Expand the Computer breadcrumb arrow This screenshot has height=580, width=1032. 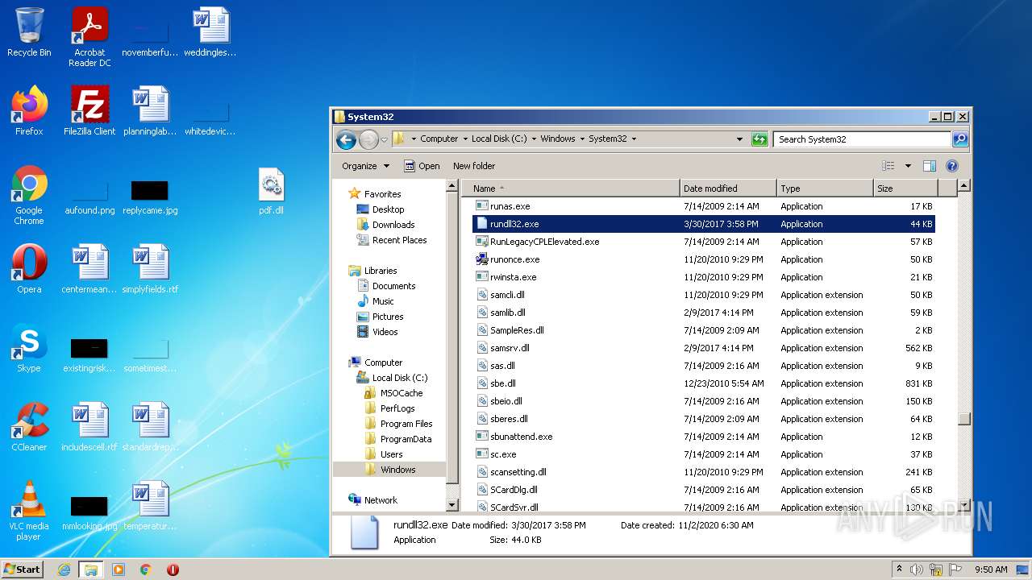point(465,139)
